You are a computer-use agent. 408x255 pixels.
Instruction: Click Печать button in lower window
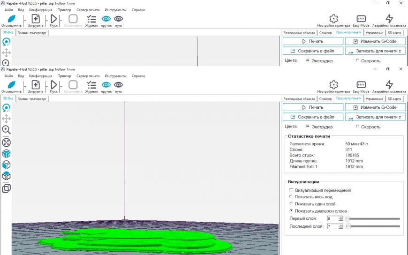(313, 107)
